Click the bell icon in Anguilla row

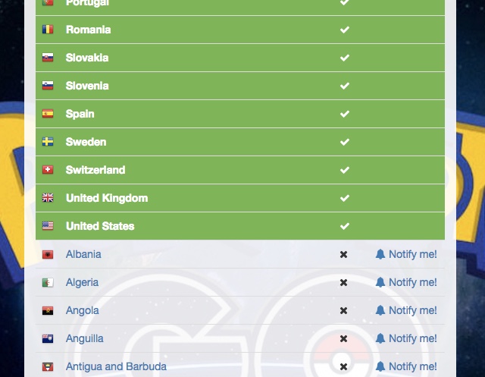(x=380, y=338)
